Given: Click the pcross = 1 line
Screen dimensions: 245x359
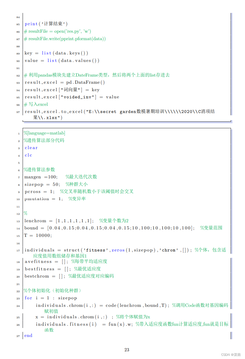Looking at the screenshot, I should (x=79, y=192).
